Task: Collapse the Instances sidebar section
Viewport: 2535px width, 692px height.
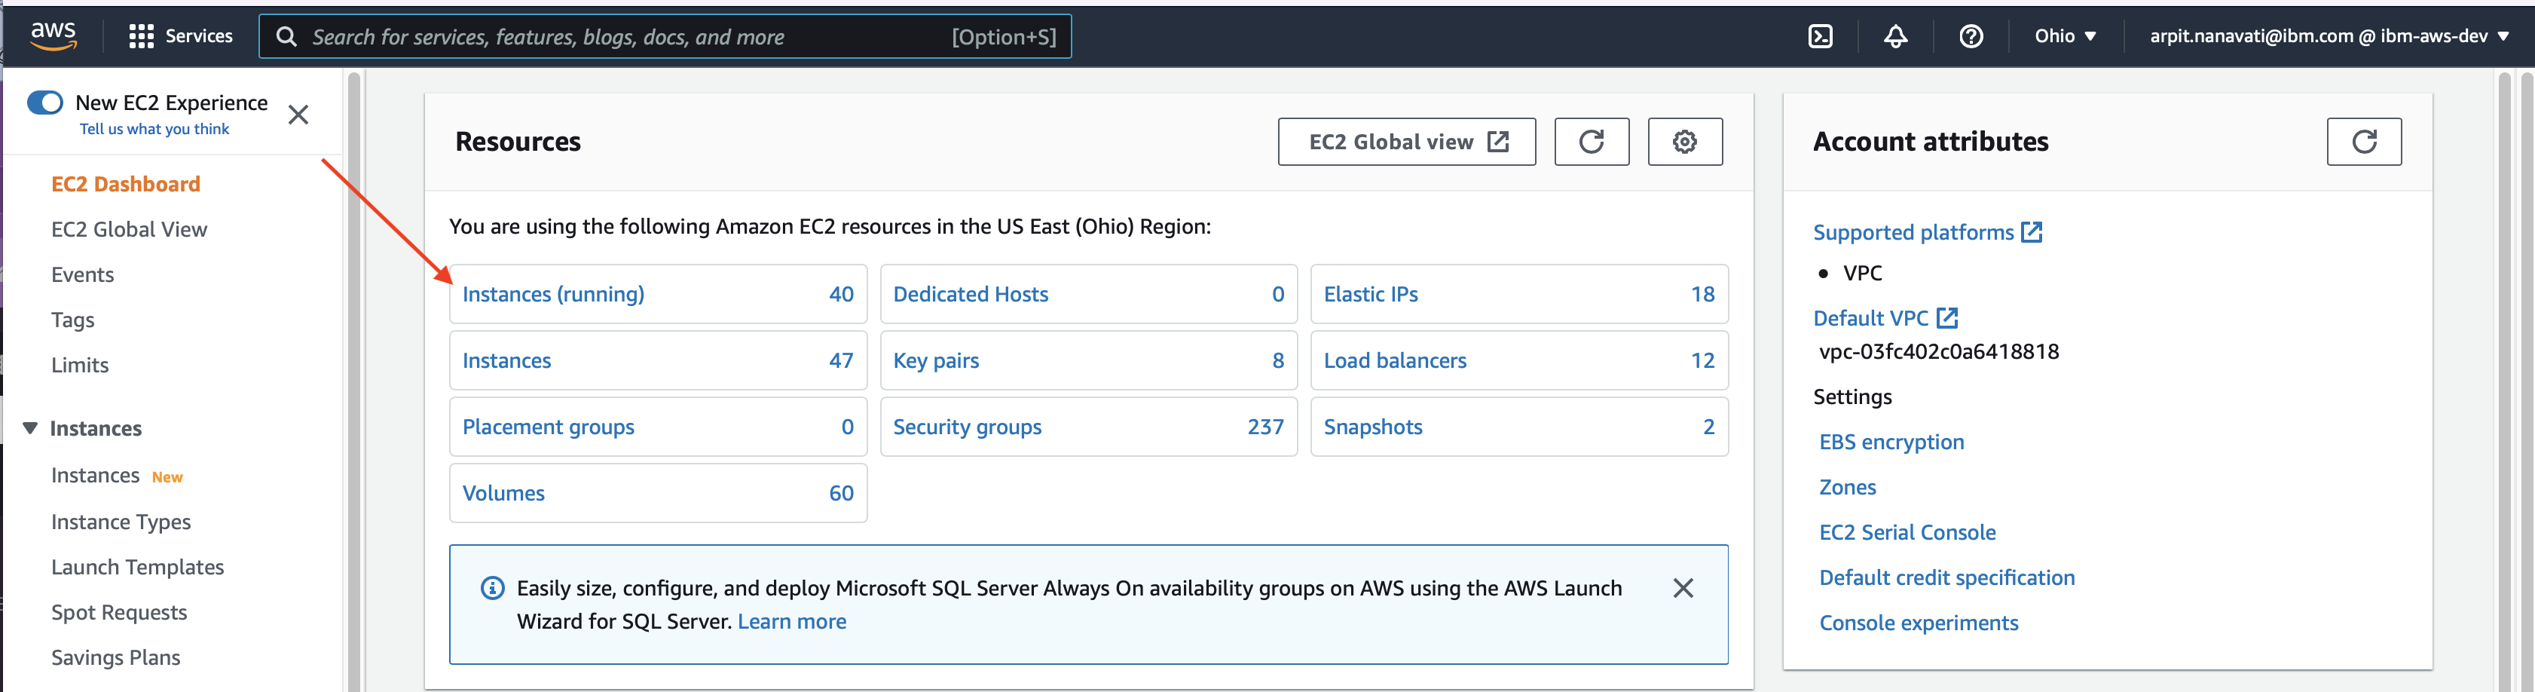Action: click(30, 428)
